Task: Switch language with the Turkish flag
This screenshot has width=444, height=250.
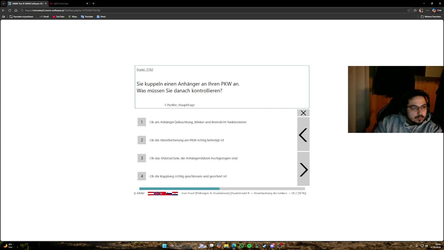Action: (163, 193)
